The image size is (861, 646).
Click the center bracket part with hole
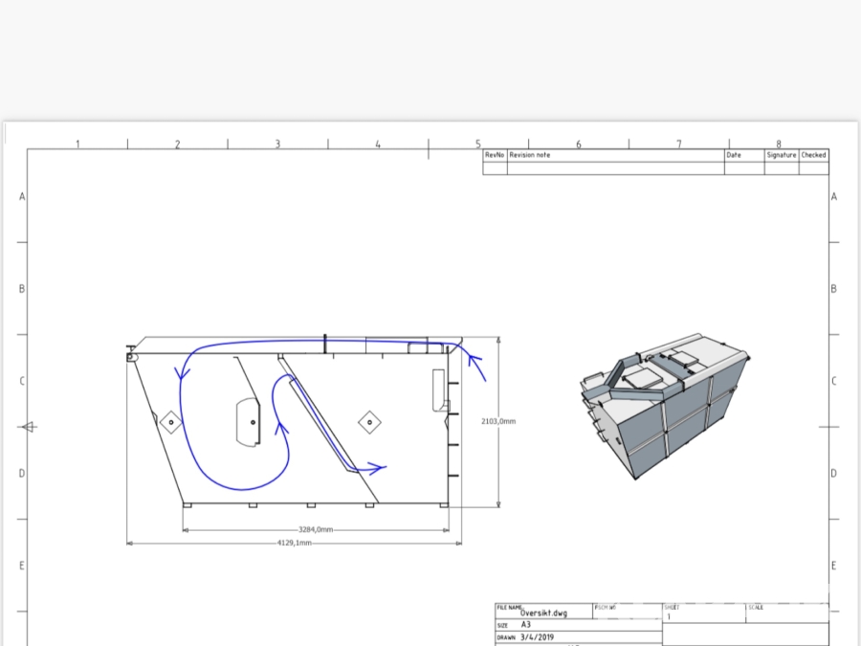coord(249,421)
